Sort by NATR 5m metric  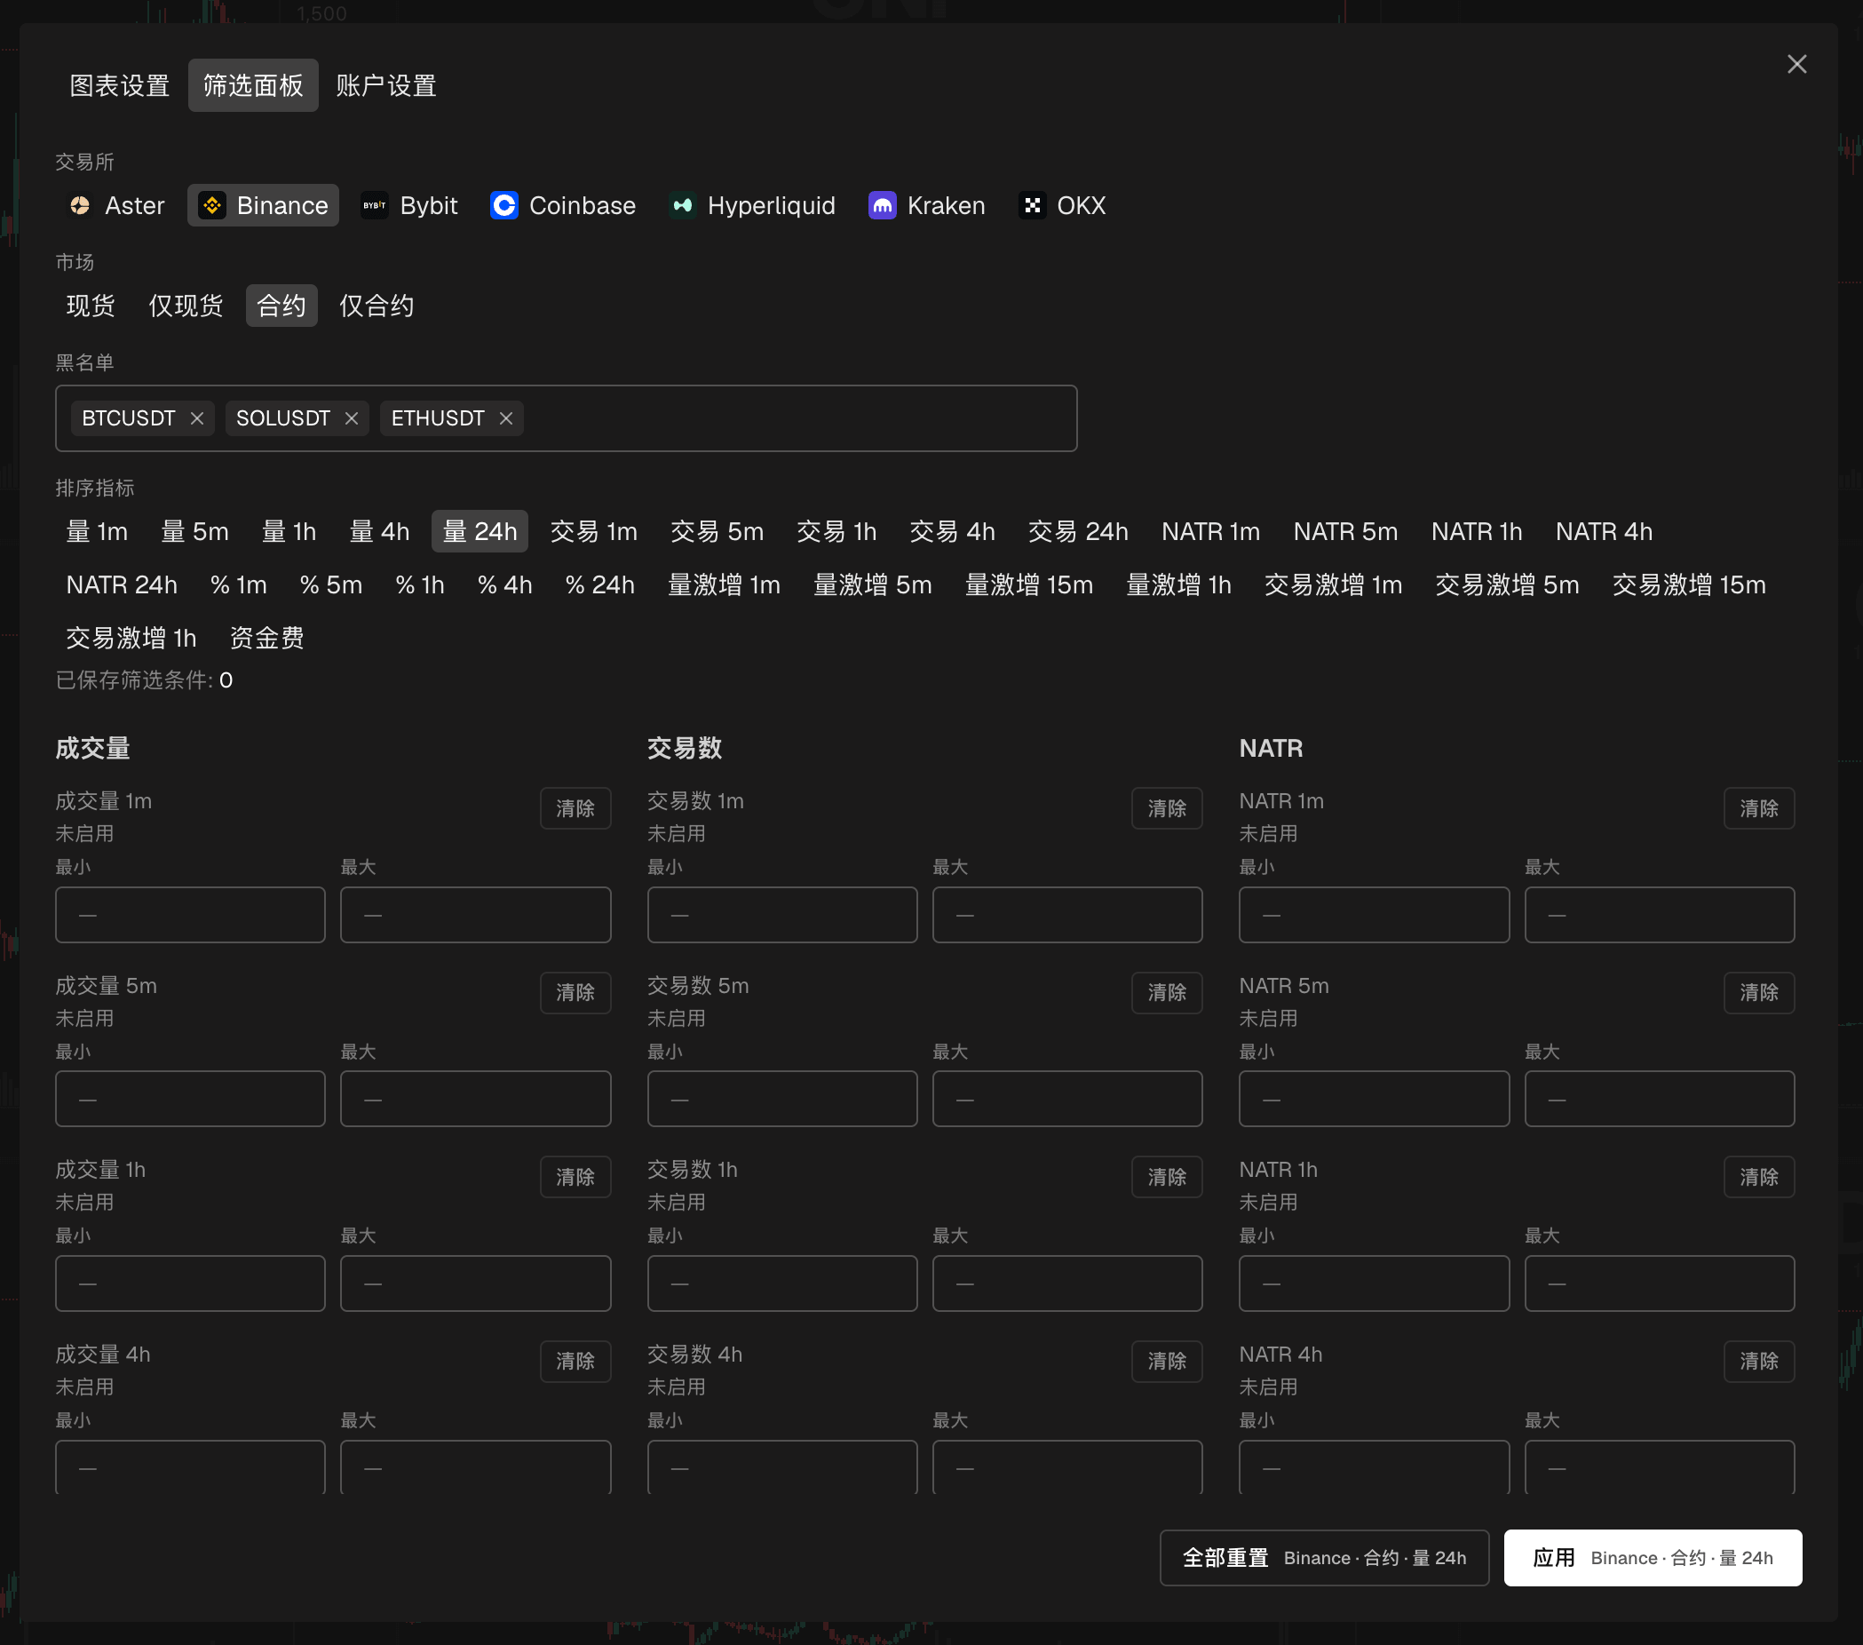(x=1345, y=532)
